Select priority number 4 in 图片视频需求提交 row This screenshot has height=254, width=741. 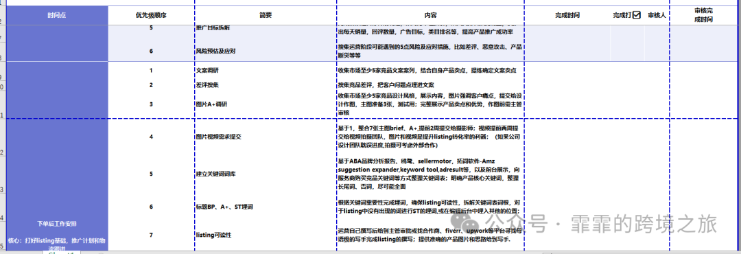151,137
